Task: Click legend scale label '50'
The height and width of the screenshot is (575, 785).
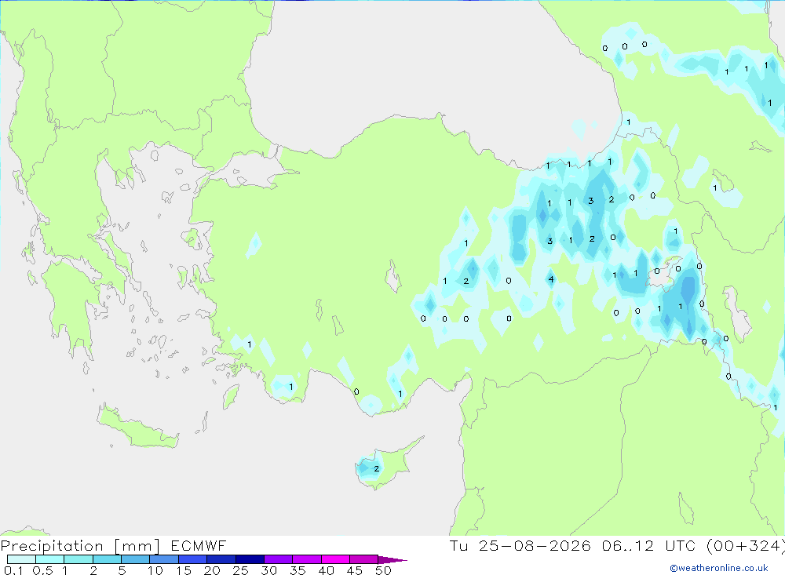Action: pyautogui.click(x=383, y=570)
